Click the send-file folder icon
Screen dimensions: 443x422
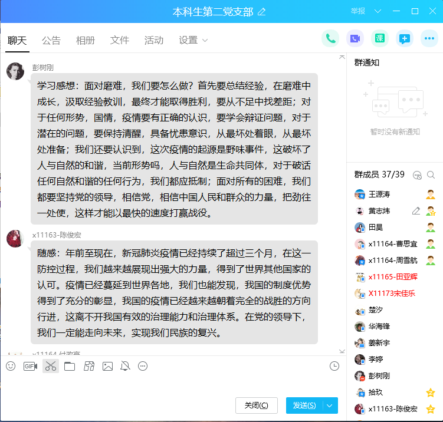tap(70, 366)
